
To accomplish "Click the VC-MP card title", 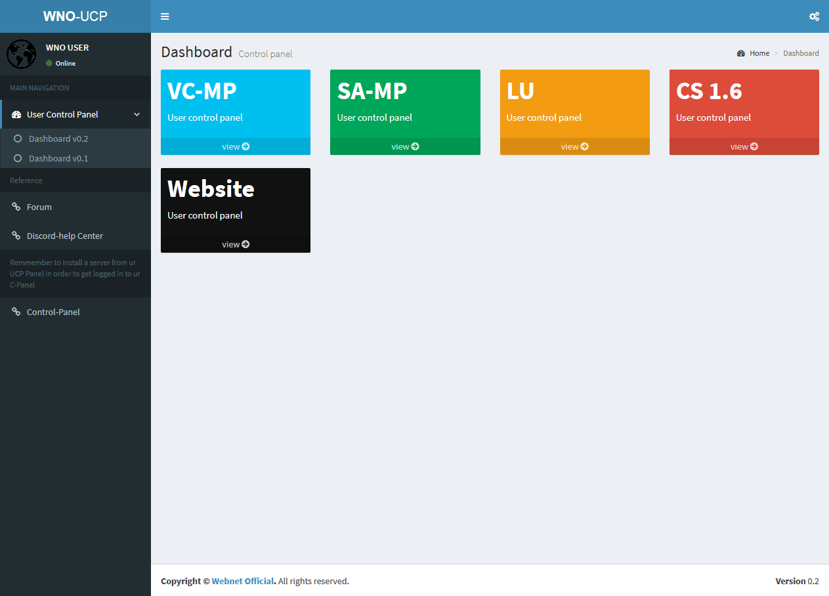I will (x=202, y=91).
